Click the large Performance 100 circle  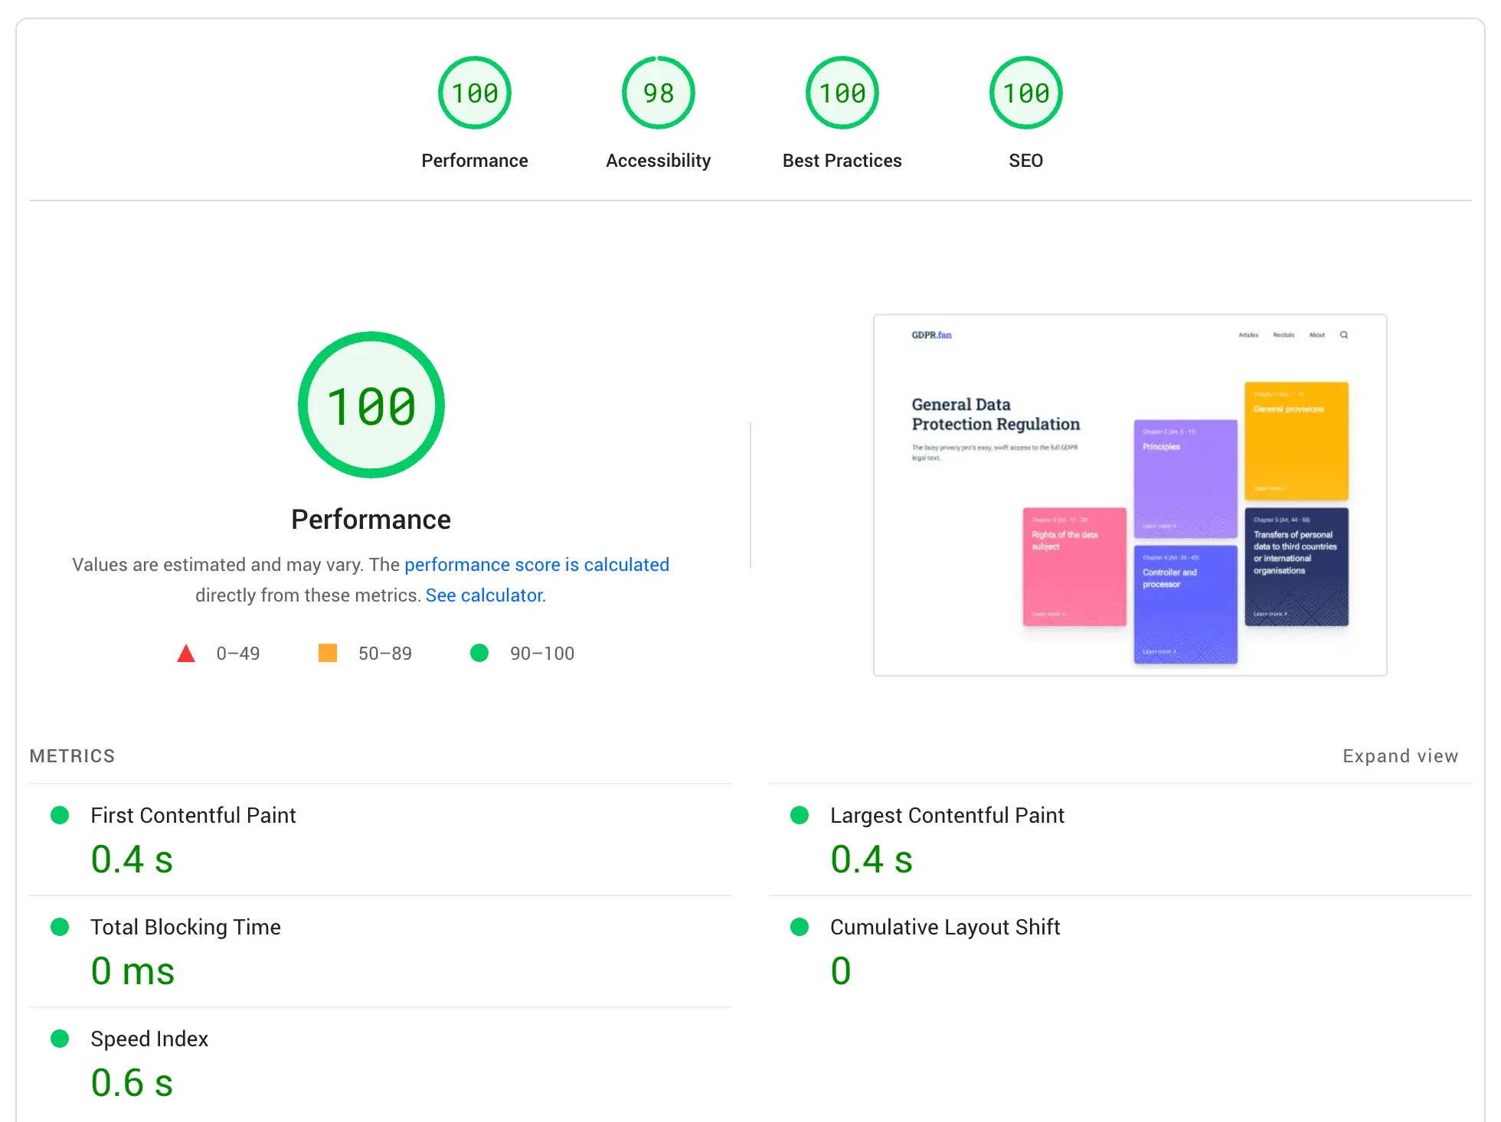click(371, 406)
